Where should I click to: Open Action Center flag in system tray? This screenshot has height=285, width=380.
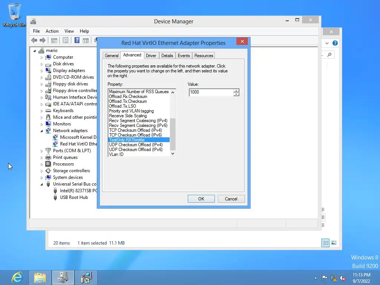coord(324,278)
